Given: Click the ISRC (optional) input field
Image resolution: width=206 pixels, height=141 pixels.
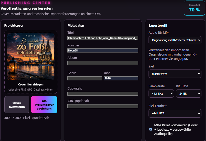Looking at the screenshot, I should [x=103, y=106].
